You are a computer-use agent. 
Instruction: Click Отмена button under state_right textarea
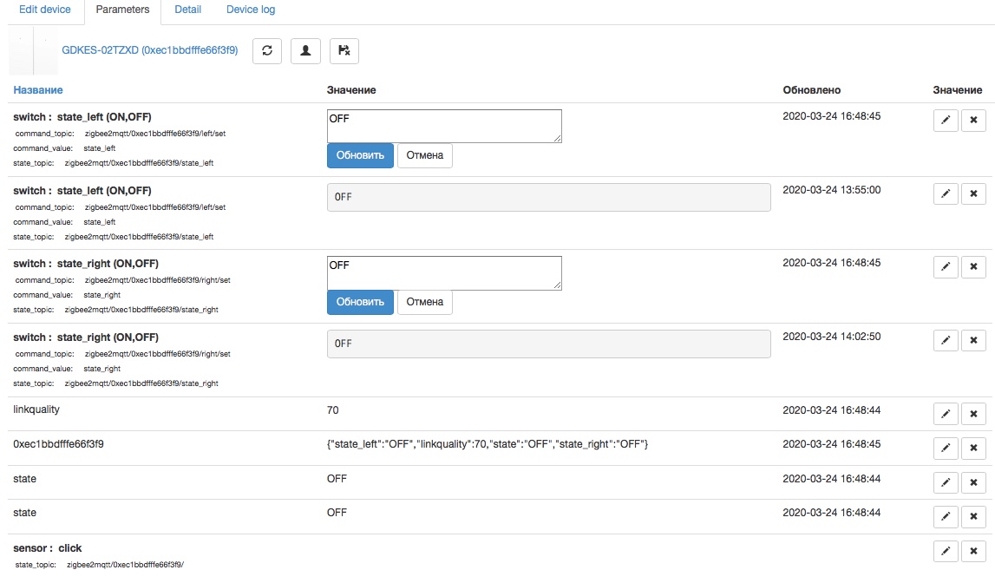point(424,302)
